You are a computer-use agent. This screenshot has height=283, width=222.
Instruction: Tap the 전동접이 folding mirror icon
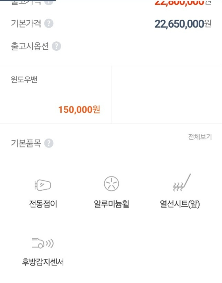pos(43,185)
